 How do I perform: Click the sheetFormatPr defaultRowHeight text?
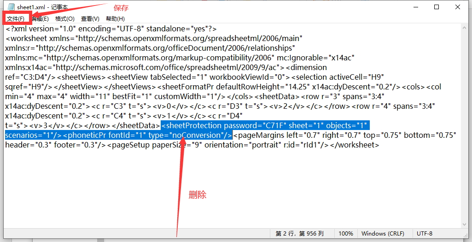233,87
